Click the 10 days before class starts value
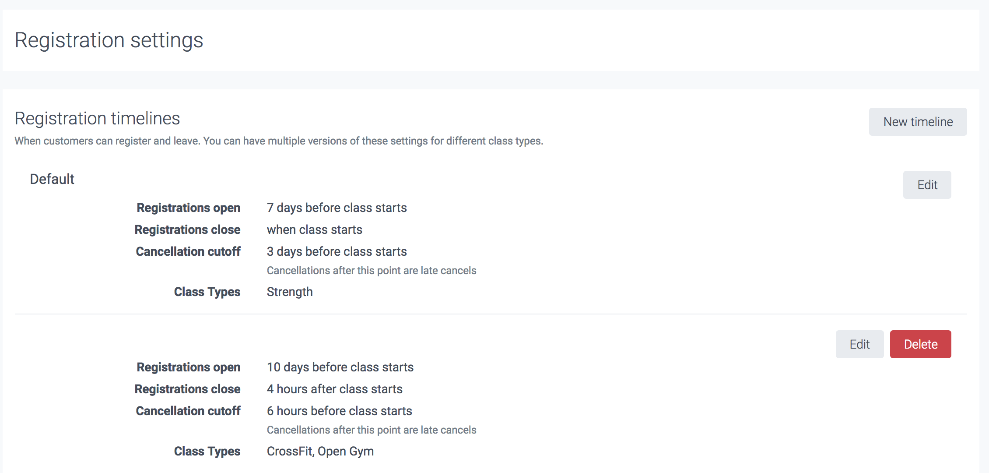 340,367
